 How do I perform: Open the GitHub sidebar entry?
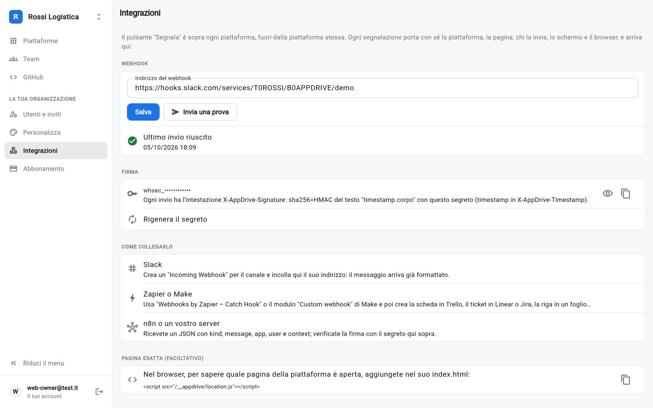[x=56, y=77]
